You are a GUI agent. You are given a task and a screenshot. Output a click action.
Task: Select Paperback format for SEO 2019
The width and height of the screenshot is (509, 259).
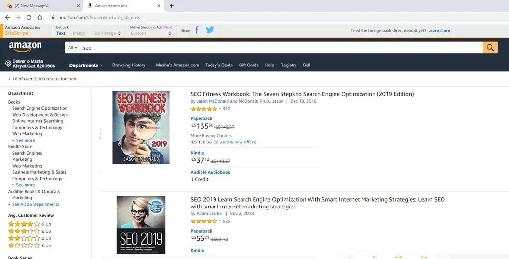click(x=201, y=231)
